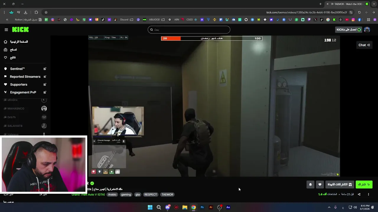
Task: Open Discord from the taskbar
Action: 167,207
